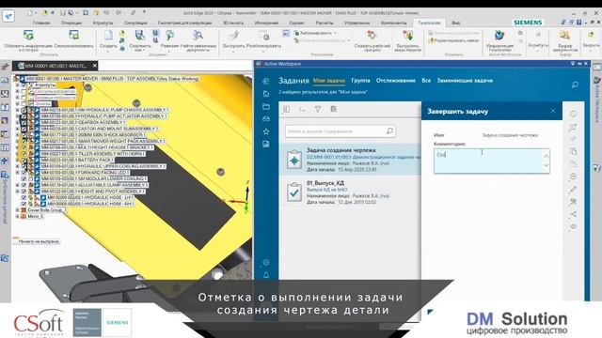This screenshot has width=602, height=338.
Task: Expand the Cover Bolts Group tree node
Action: tap(17, 210)
